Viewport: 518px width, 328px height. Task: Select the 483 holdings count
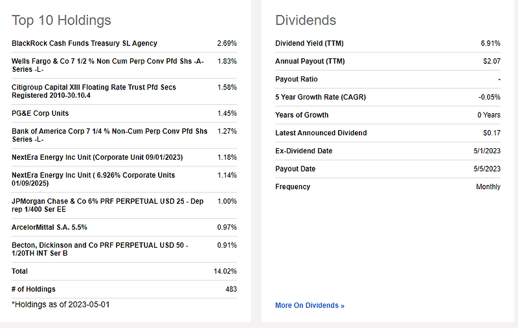[231, 289]
